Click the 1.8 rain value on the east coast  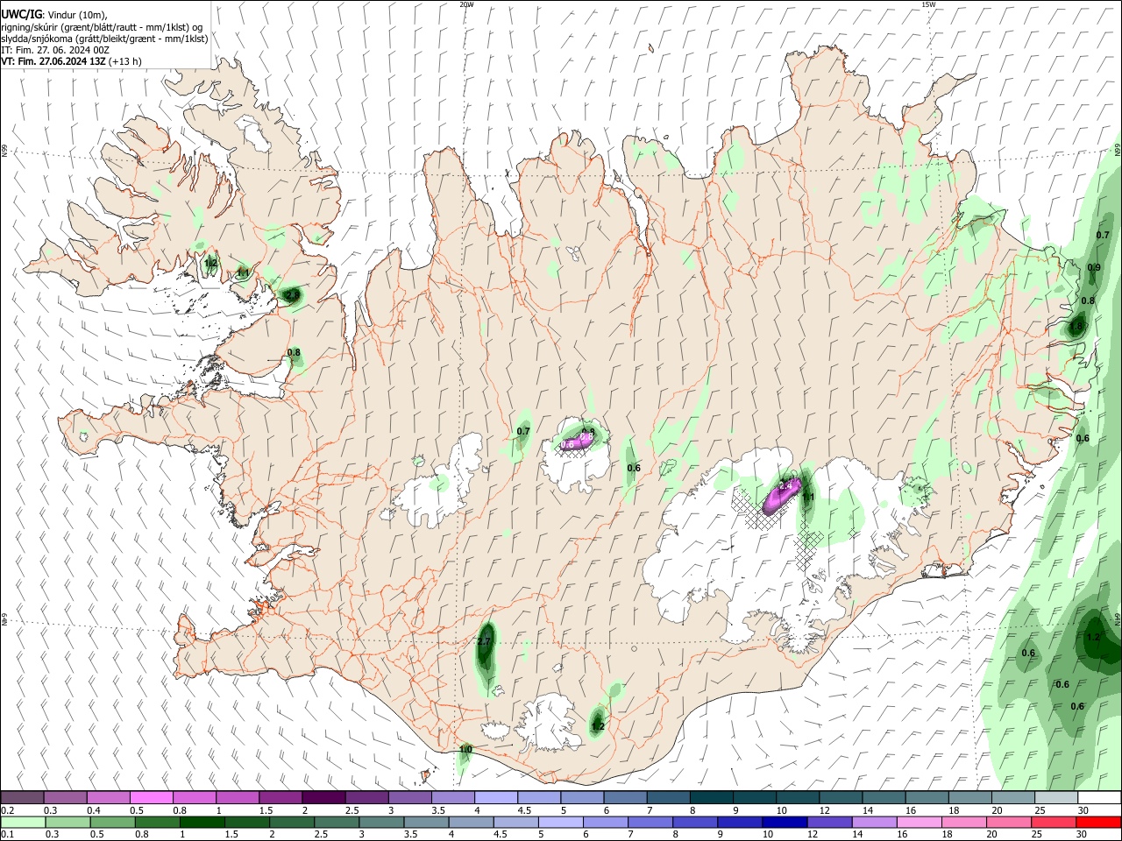click(x=1077, y=326)
